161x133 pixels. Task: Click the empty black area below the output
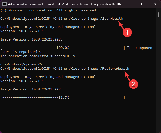[78, 117]
